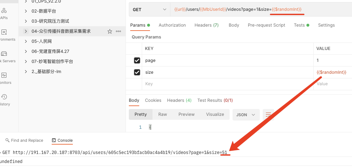The height and width of the screenshot is (168, 352).
Task: Select the Pretty response view
Action: 141,114
